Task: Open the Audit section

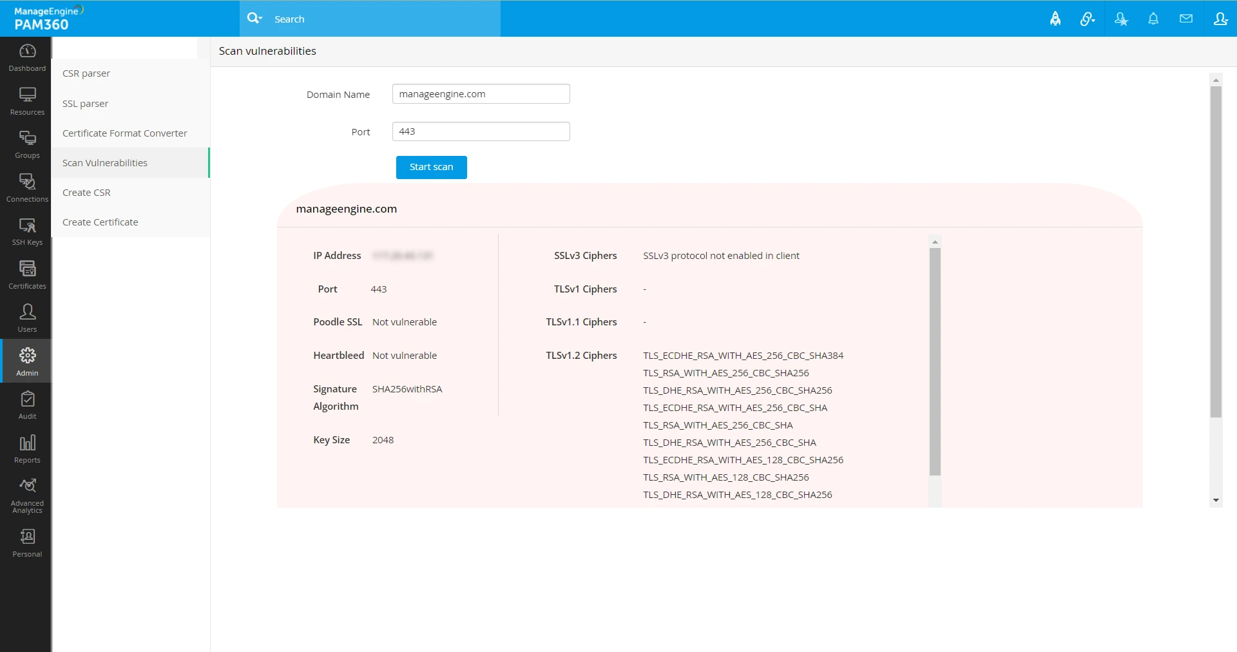Action: click(x=27, y=405)
